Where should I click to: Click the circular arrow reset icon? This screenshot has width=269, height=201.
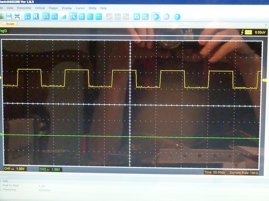137,17
